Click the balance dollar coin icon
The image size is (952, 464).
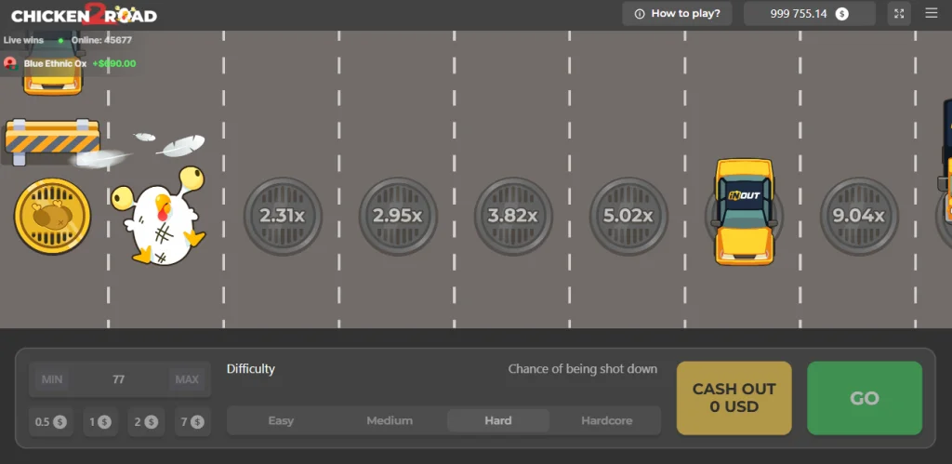(841, 14)
